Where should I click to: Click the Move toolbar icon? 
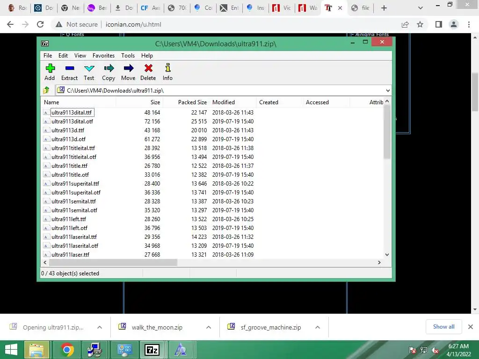[x=129, y=68]
